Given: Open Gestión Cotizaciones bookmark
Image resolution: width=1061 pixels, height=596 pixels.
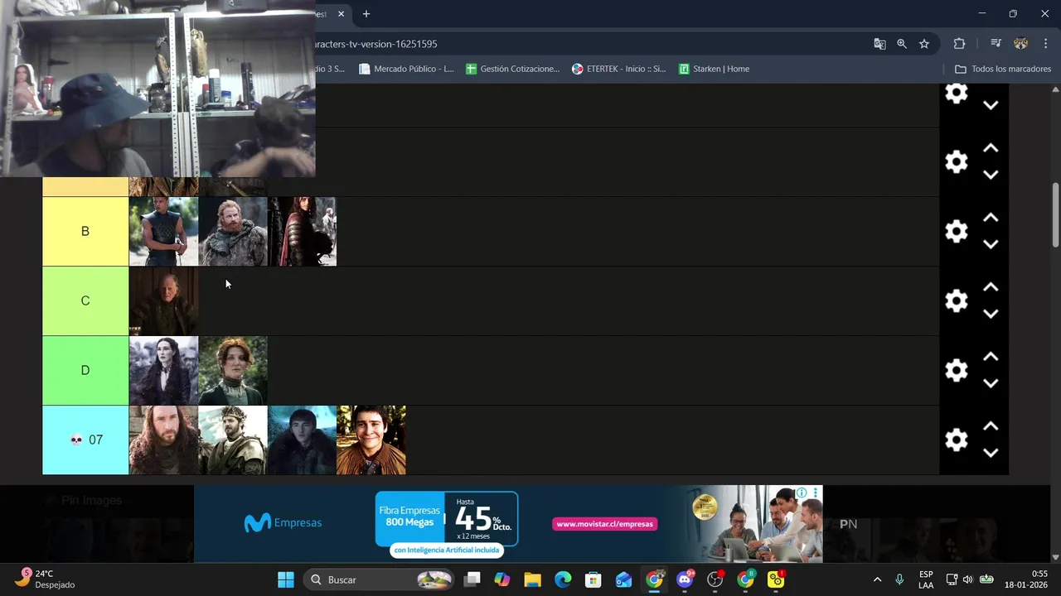Looking at the screenshot, I should [x=512, y=69].
